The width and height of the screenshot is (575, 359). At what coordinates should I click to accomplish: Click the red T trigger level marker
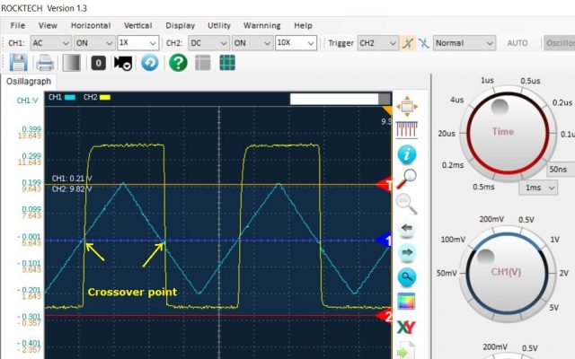pyautogui.click(x=385, y=185)
